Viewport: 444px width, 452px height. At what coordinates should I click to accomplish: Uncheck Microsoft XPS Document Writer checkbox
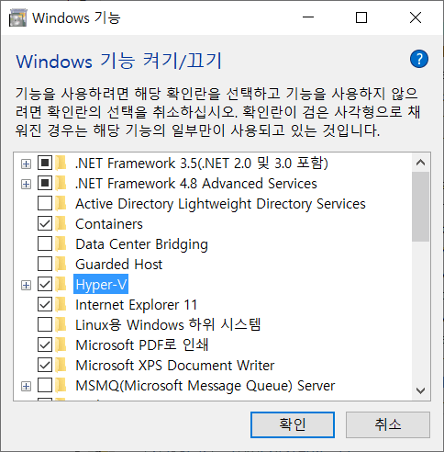(x=45, y=365)
